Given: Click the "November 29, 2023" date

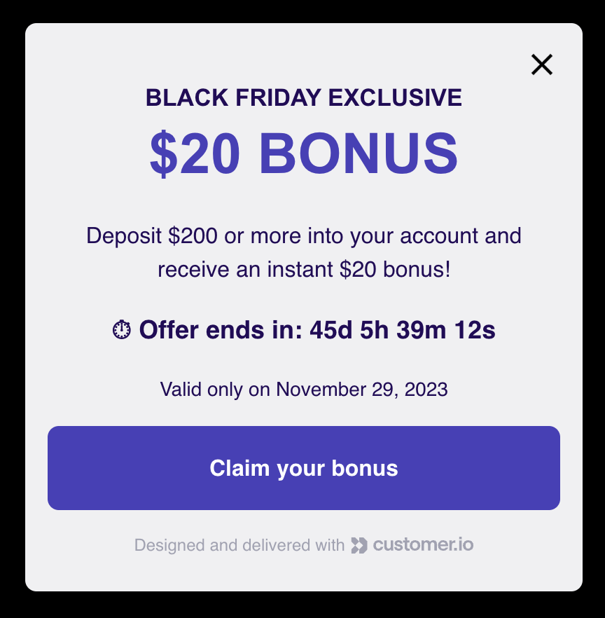Looking at the screenshot, I should pos(362,389).
